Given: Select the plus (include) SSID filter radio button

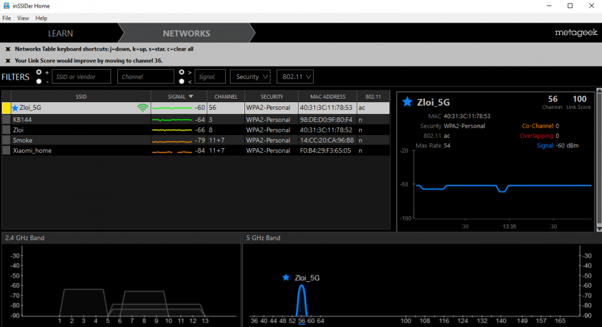Looking at the screenshot, I should [38, 72].
